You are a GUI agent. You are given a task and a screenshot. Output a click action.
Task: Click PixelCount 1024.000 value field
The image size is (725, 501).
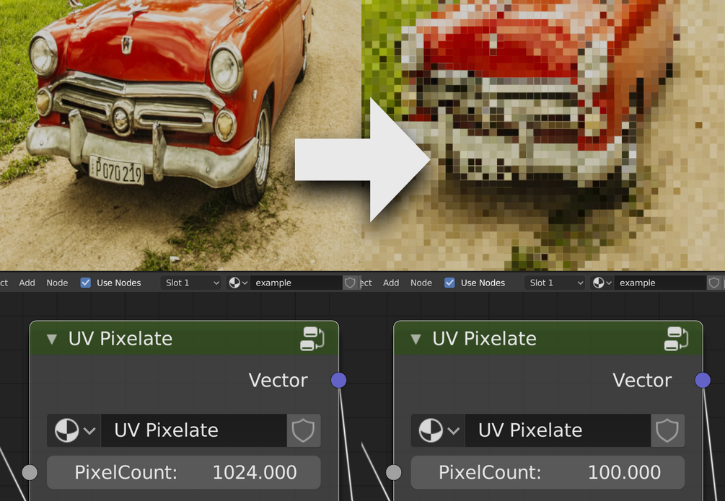(x=183, y=472)
